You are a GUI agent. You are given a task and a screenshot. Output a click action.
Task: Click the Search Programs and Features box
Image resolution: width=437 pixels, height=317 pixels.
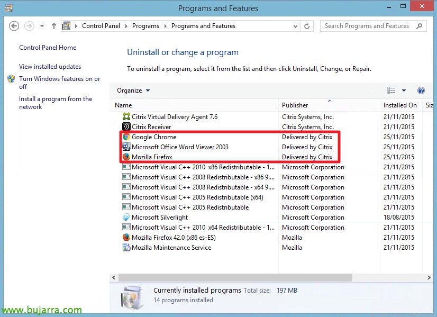(x=374, y=26)
